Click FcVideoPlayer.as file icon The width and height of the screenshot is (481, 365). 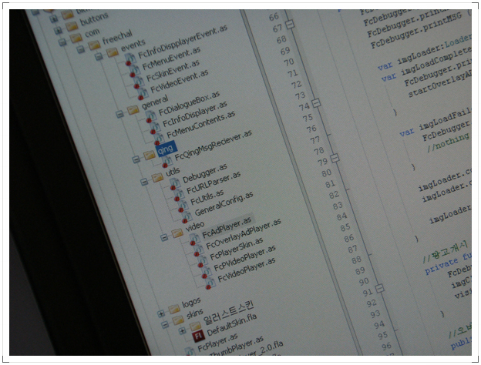pyautogui.click(x=210, y=283)
